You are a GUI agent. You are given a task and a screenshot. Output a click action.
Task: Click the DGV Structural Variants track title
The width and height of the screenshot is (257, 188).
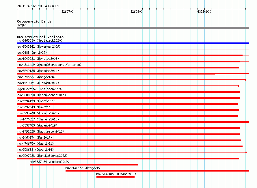tap(40, 37)
